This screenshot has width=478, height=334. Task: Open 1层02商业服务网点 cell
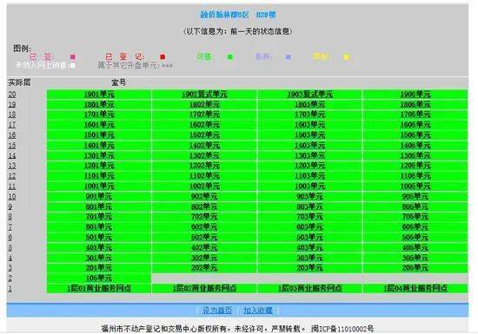click(204, 288)
